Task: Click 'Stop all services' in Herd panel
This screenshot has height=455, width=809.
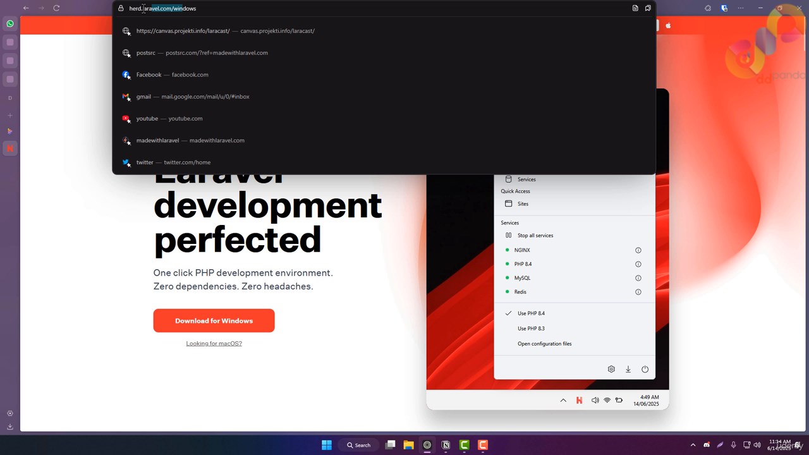Action: pos(535,235)
